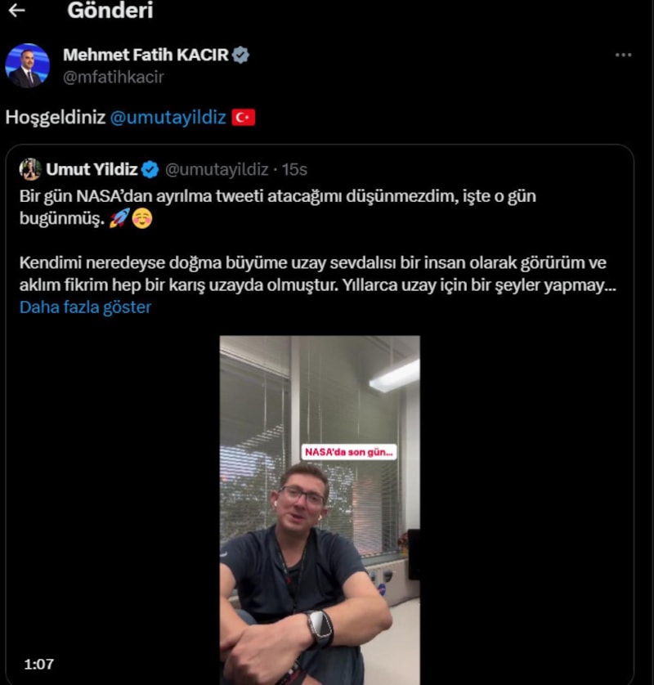
Task: Go back using the arrow beside Gönderi
Action: (x=16, y=11)
